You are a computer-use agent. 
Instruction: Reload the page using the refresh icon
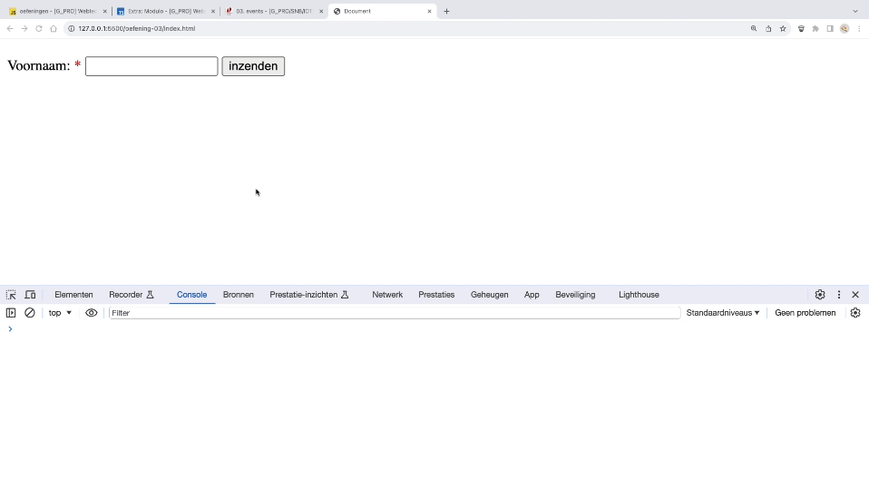pos(39,28)
